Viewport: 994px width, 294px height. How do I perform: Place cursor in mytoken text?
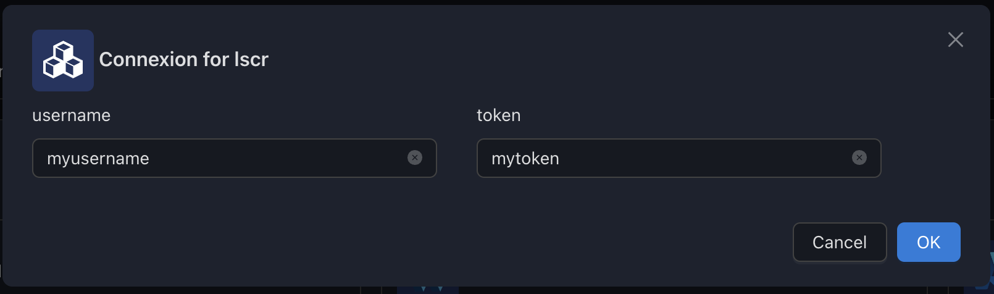pos(525,159)
